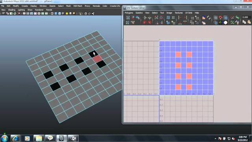Open the Normals menu in Maya
Image resolution: width=252 pixels, height=142 pixels.
[96, 6]
